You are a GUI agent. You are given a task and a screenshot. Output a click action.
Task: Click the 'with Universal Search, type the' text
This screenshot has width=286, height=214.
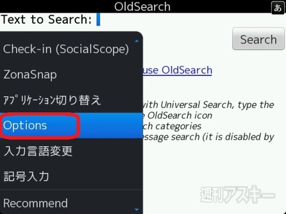(x=209, y=105)
